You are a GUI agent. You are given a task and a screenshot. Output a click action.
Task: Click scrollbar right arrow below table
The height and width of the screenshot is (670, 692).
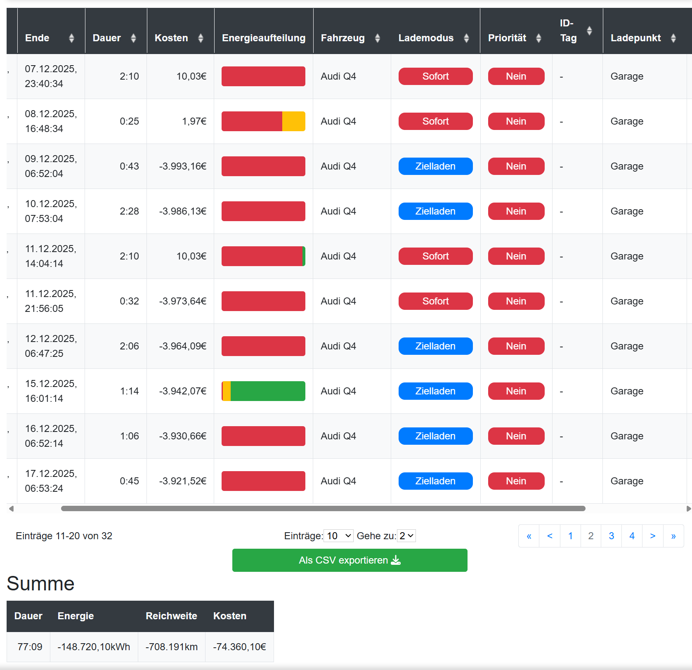[x=688, y=509]
